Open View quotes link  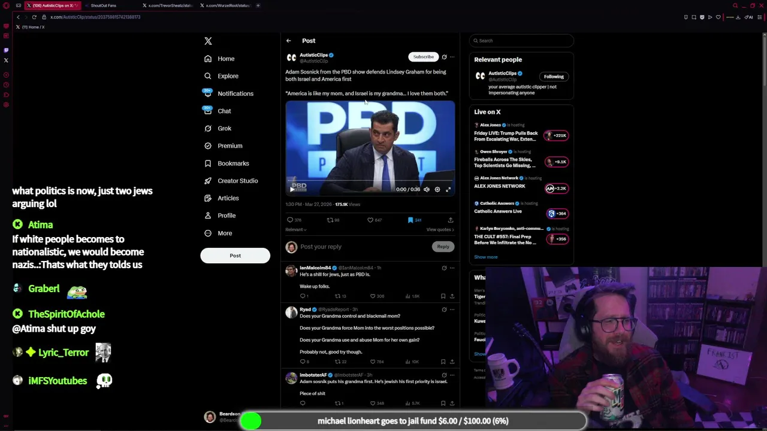tap(440, 229)
